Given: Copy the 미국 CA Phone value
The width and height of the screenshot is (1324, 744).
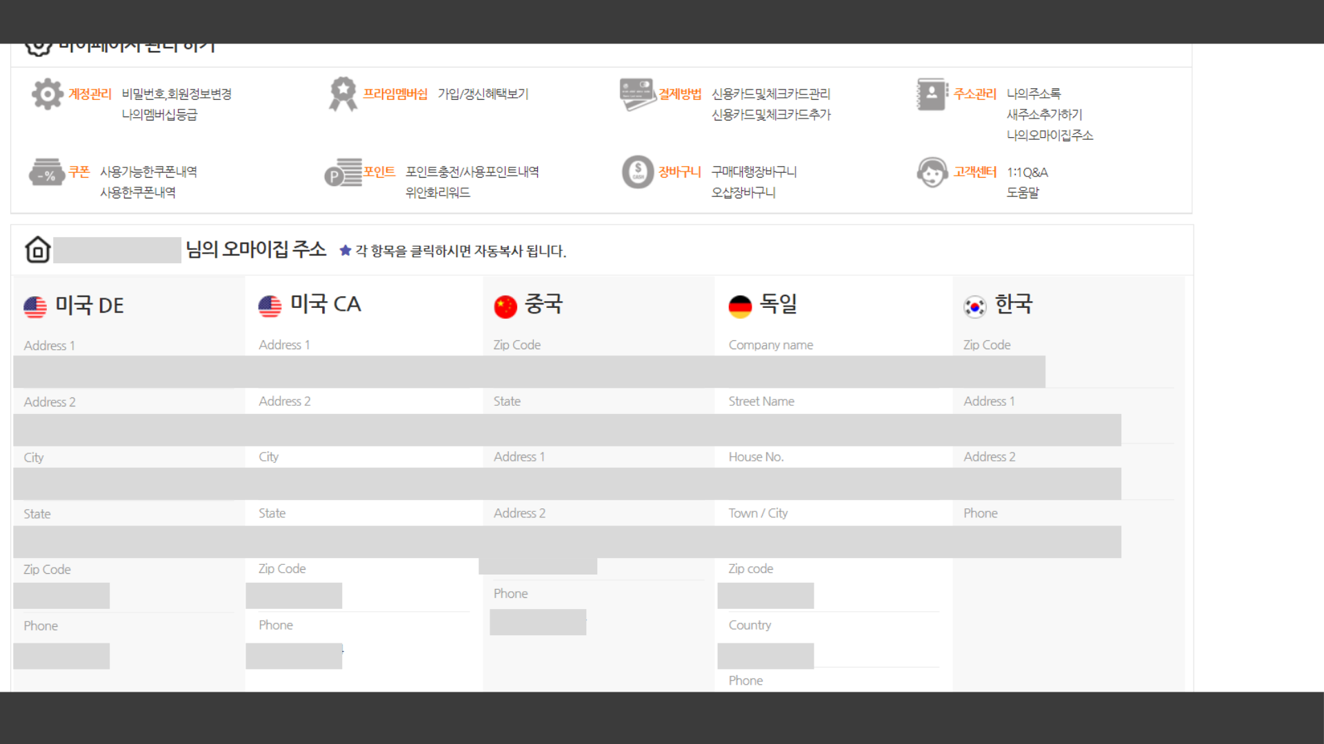Looking at the screenshot, I should click(x=294, y=656).
